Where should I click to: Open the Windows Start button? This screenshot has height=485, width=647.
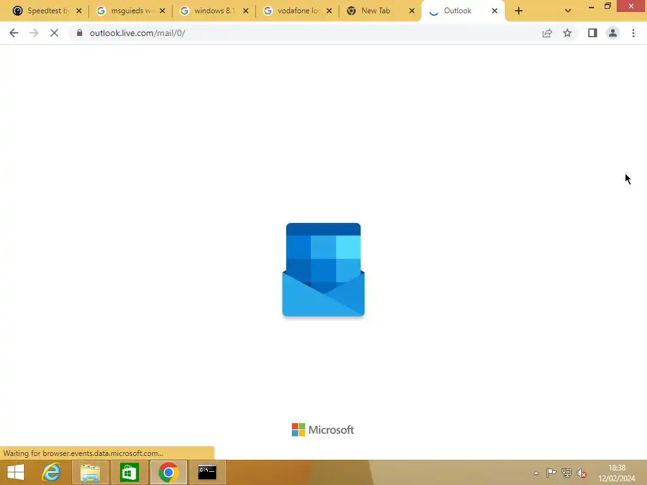click(x=16, y=472)
